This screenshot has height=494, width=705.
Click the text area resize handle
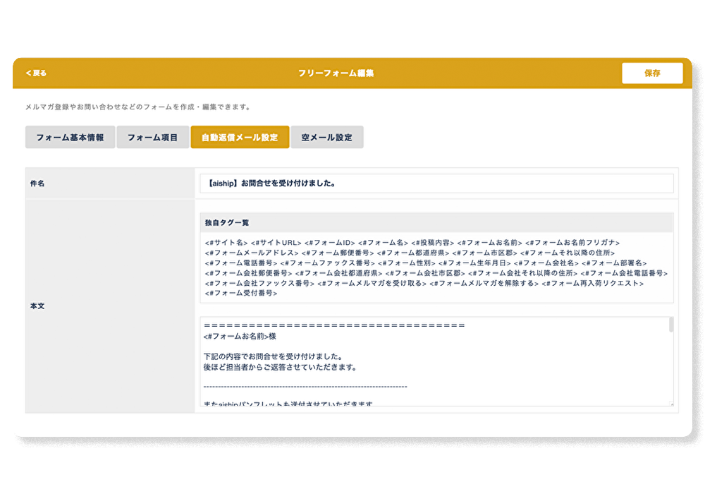[x=670, y=404]
